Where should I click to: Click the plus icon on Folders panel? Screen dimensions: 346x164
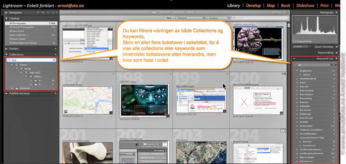(x=56, y=49)
